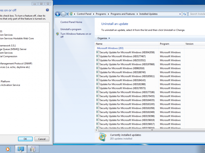
Task: Click icon of update KB3164035
Action: point(98,100)
